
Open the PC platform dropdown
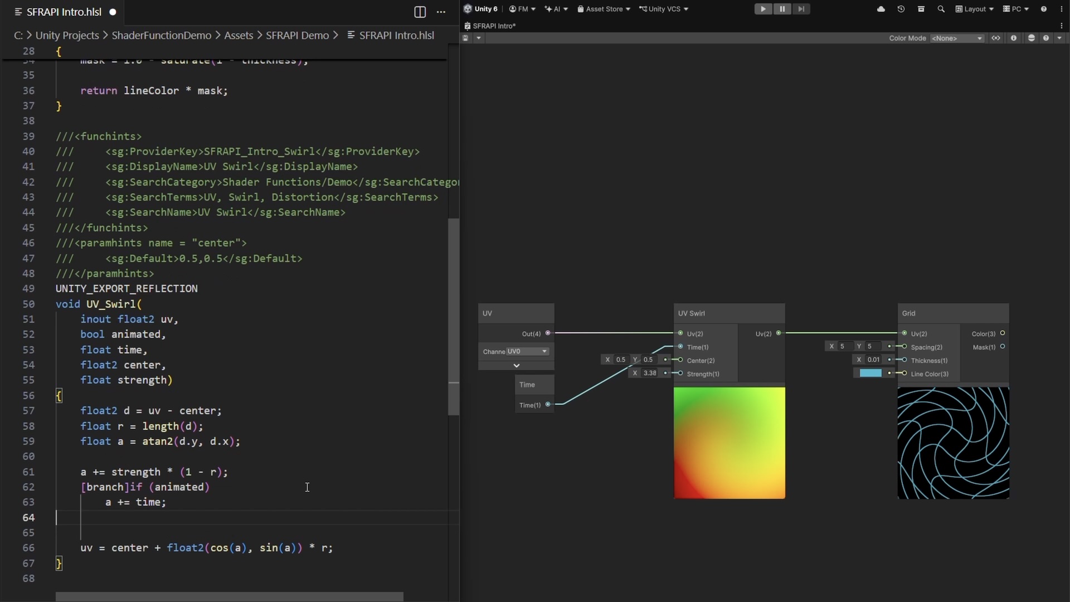pyautogui.click(x=1016, y=9)
